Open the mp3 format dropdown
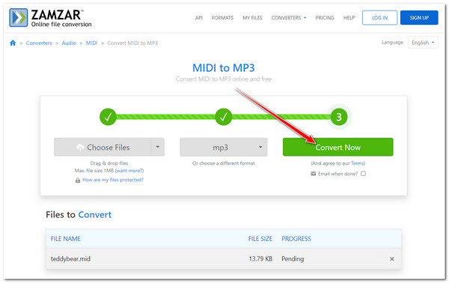The height and width of the screenshot is (283, 449). [x=223, y=147]
